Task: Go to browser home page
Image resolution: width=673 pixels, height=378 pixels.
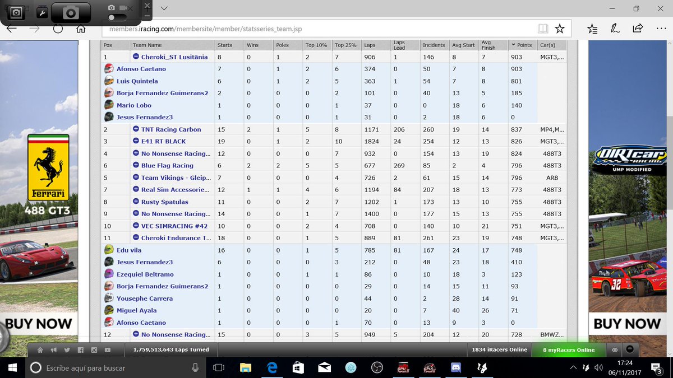Action: (x=81, y=29)
